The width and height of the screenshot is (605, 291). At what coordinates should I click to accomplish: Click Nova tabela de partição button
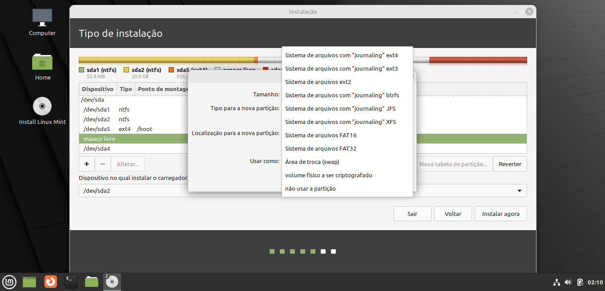coord(453,164)
